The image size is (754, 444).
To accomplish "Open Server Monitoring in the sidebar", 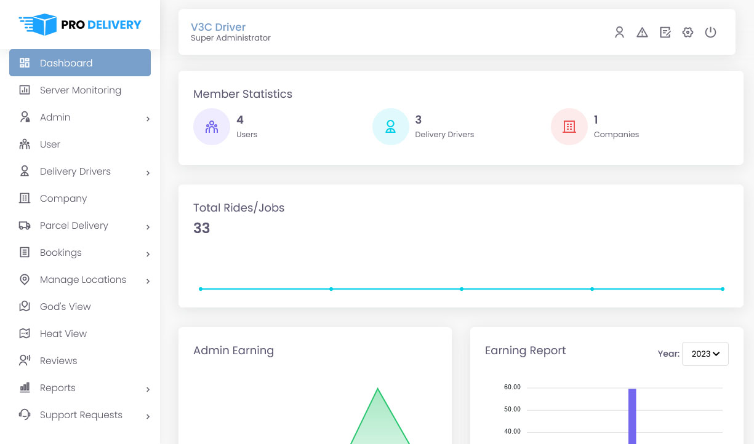I will (80, 90).
